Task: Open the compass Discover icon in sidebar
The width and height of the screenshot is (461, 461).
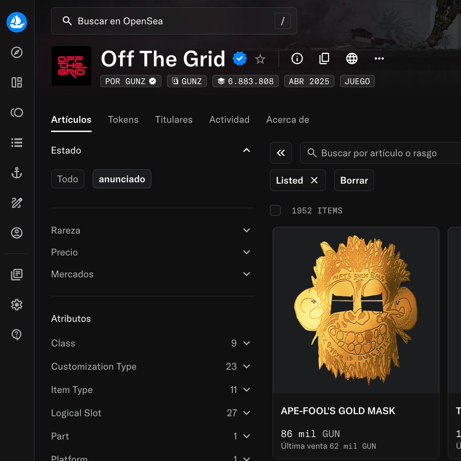Action: 17,52
